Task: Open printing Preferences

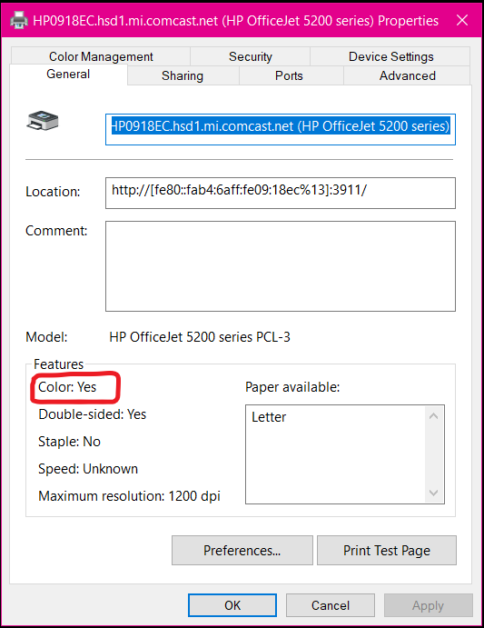Action: point(242,551)
